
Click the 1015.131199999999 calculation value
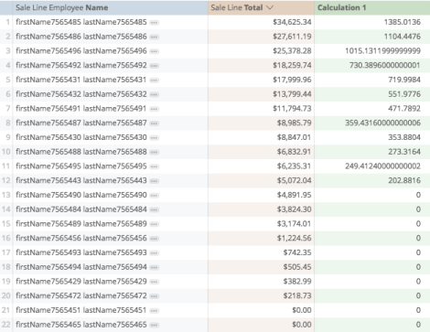382,51
